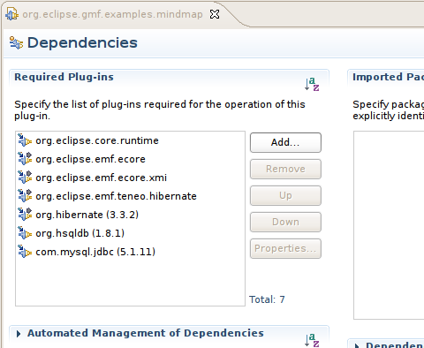Image resolution: width=424 pixels, height=348 pixels.
Task: Select org.hibernate (3.3.2) entry
Action: pos(87,215)
